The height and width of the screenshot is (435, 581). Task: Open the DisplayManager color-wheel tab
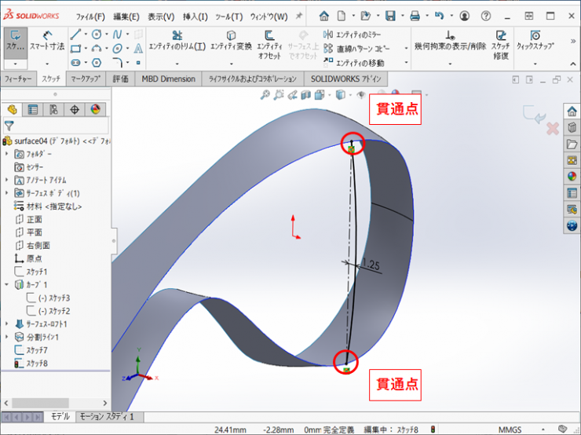95,109
